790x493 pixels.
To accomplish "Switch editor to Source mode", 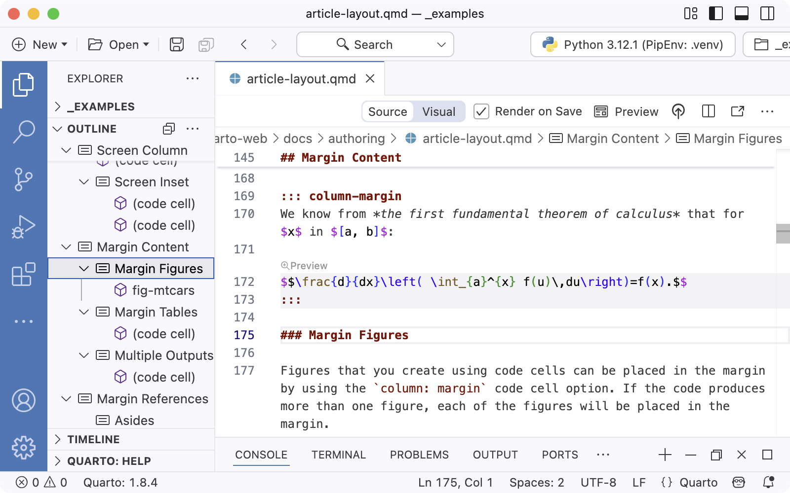I will click(x=388, y=111).
